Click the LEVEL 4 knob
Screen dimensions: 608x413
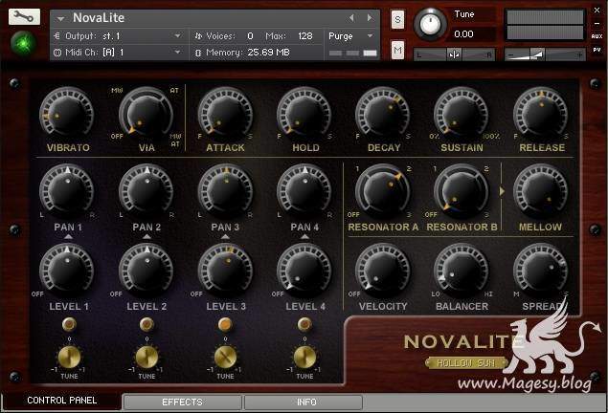[x=304, y=271]
